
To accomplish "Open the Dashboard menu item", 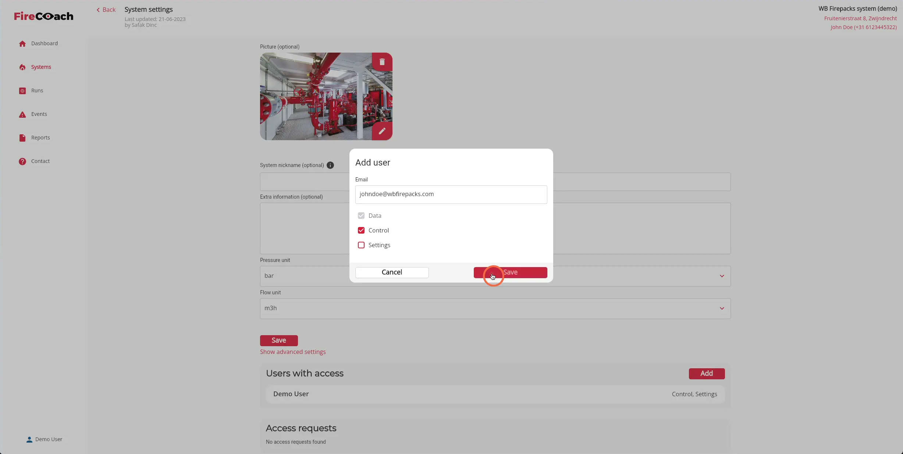I will (x=45, y=43).
